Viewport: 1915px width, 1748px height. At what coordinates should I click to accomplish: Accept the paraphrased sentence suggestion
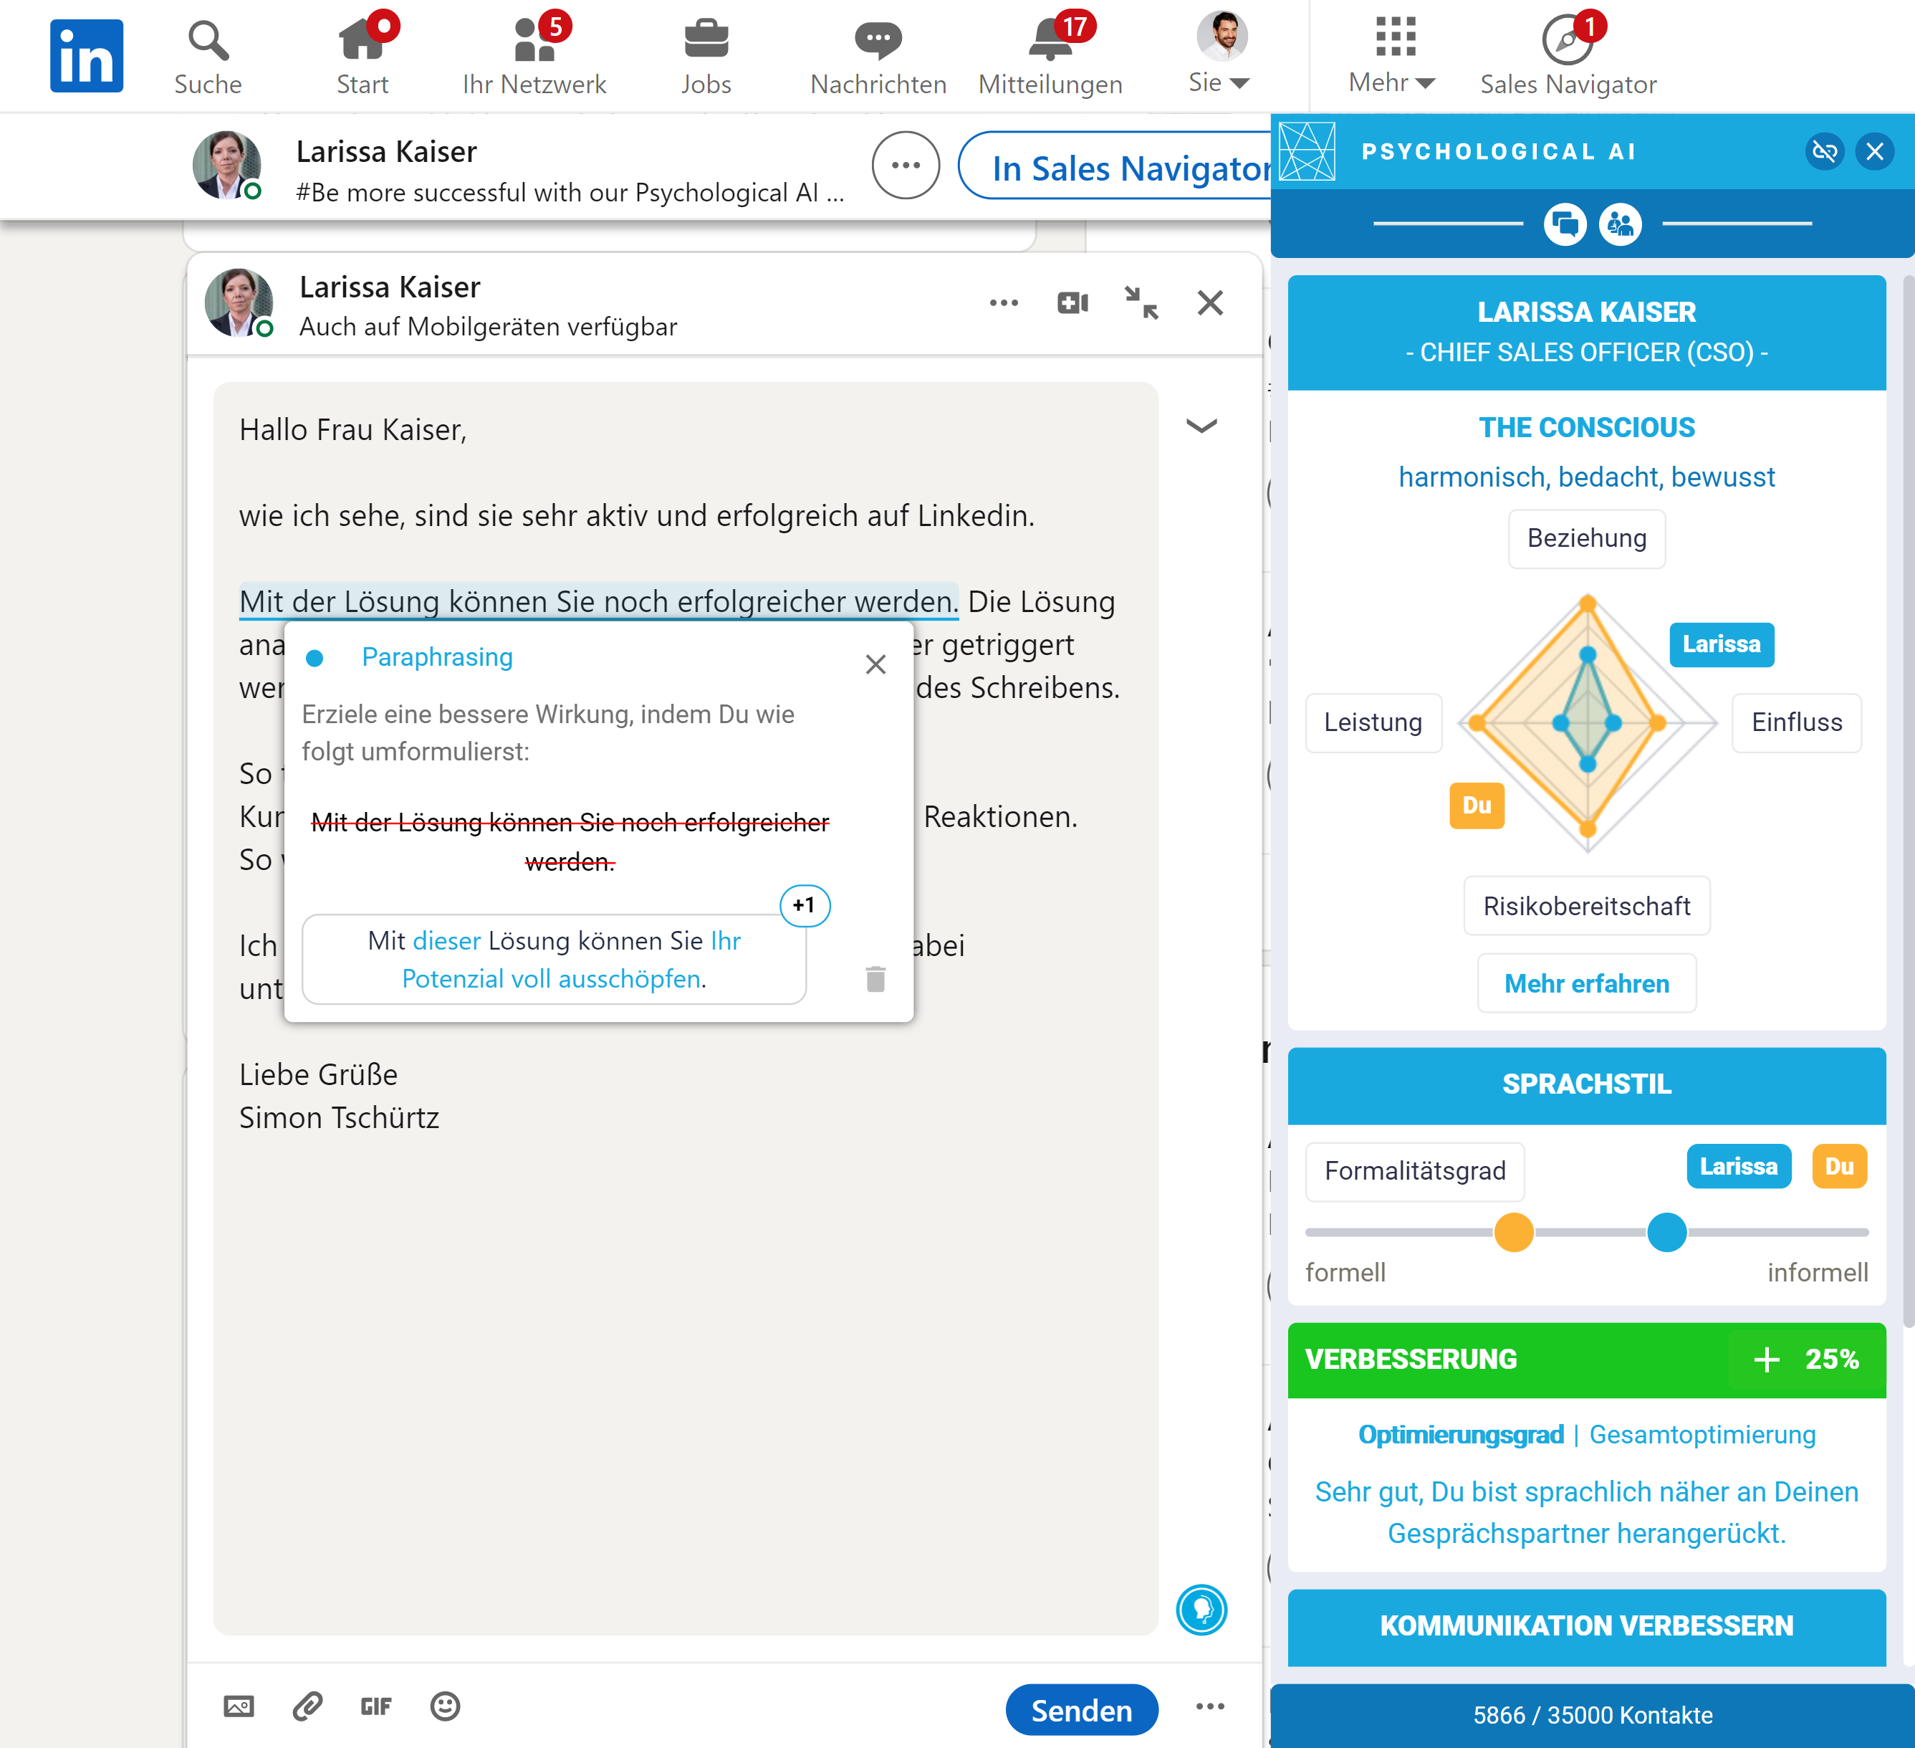[555, 960]
